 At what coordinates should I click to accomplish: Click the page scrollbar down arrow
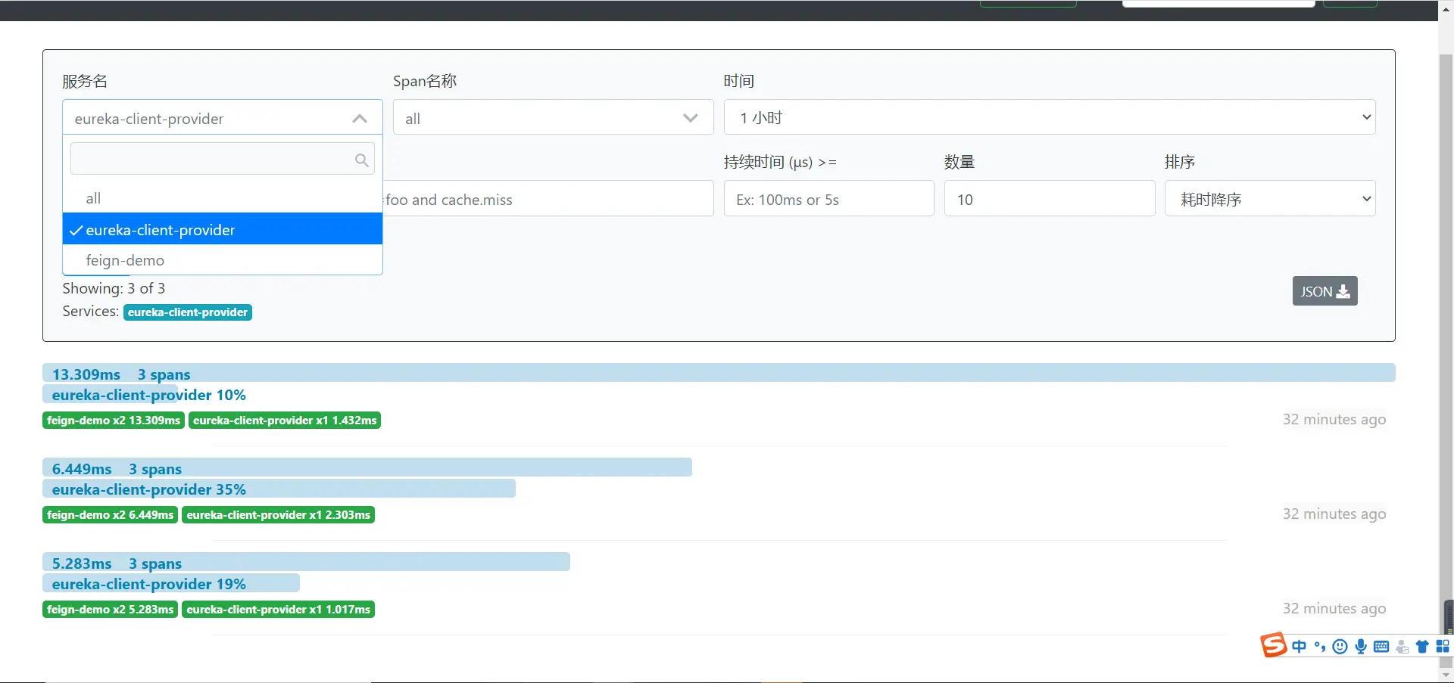tap(1446, 675)
